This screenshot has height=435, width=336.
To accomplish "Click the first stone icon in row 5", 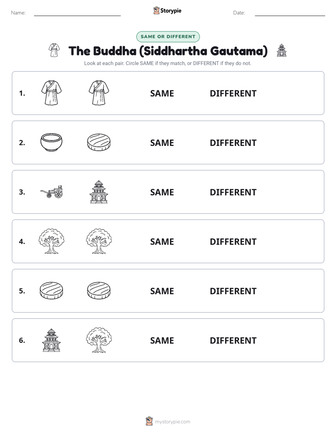I will point(51,290).
